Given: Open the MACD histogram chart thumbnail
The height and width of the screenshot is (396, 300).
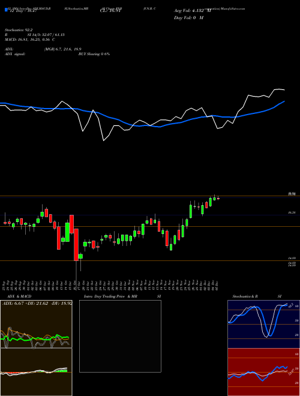Looking at the screenshot, I should coord(36,372).
